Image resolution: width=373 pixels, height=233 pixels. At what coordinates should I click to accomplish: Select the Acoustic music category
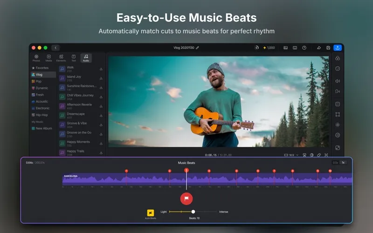tap(43, 101)
